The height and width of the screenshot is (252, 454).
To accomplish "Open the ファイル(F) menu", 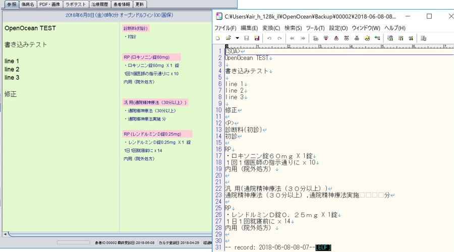I will pyautogui.click(x=225, y=28).
